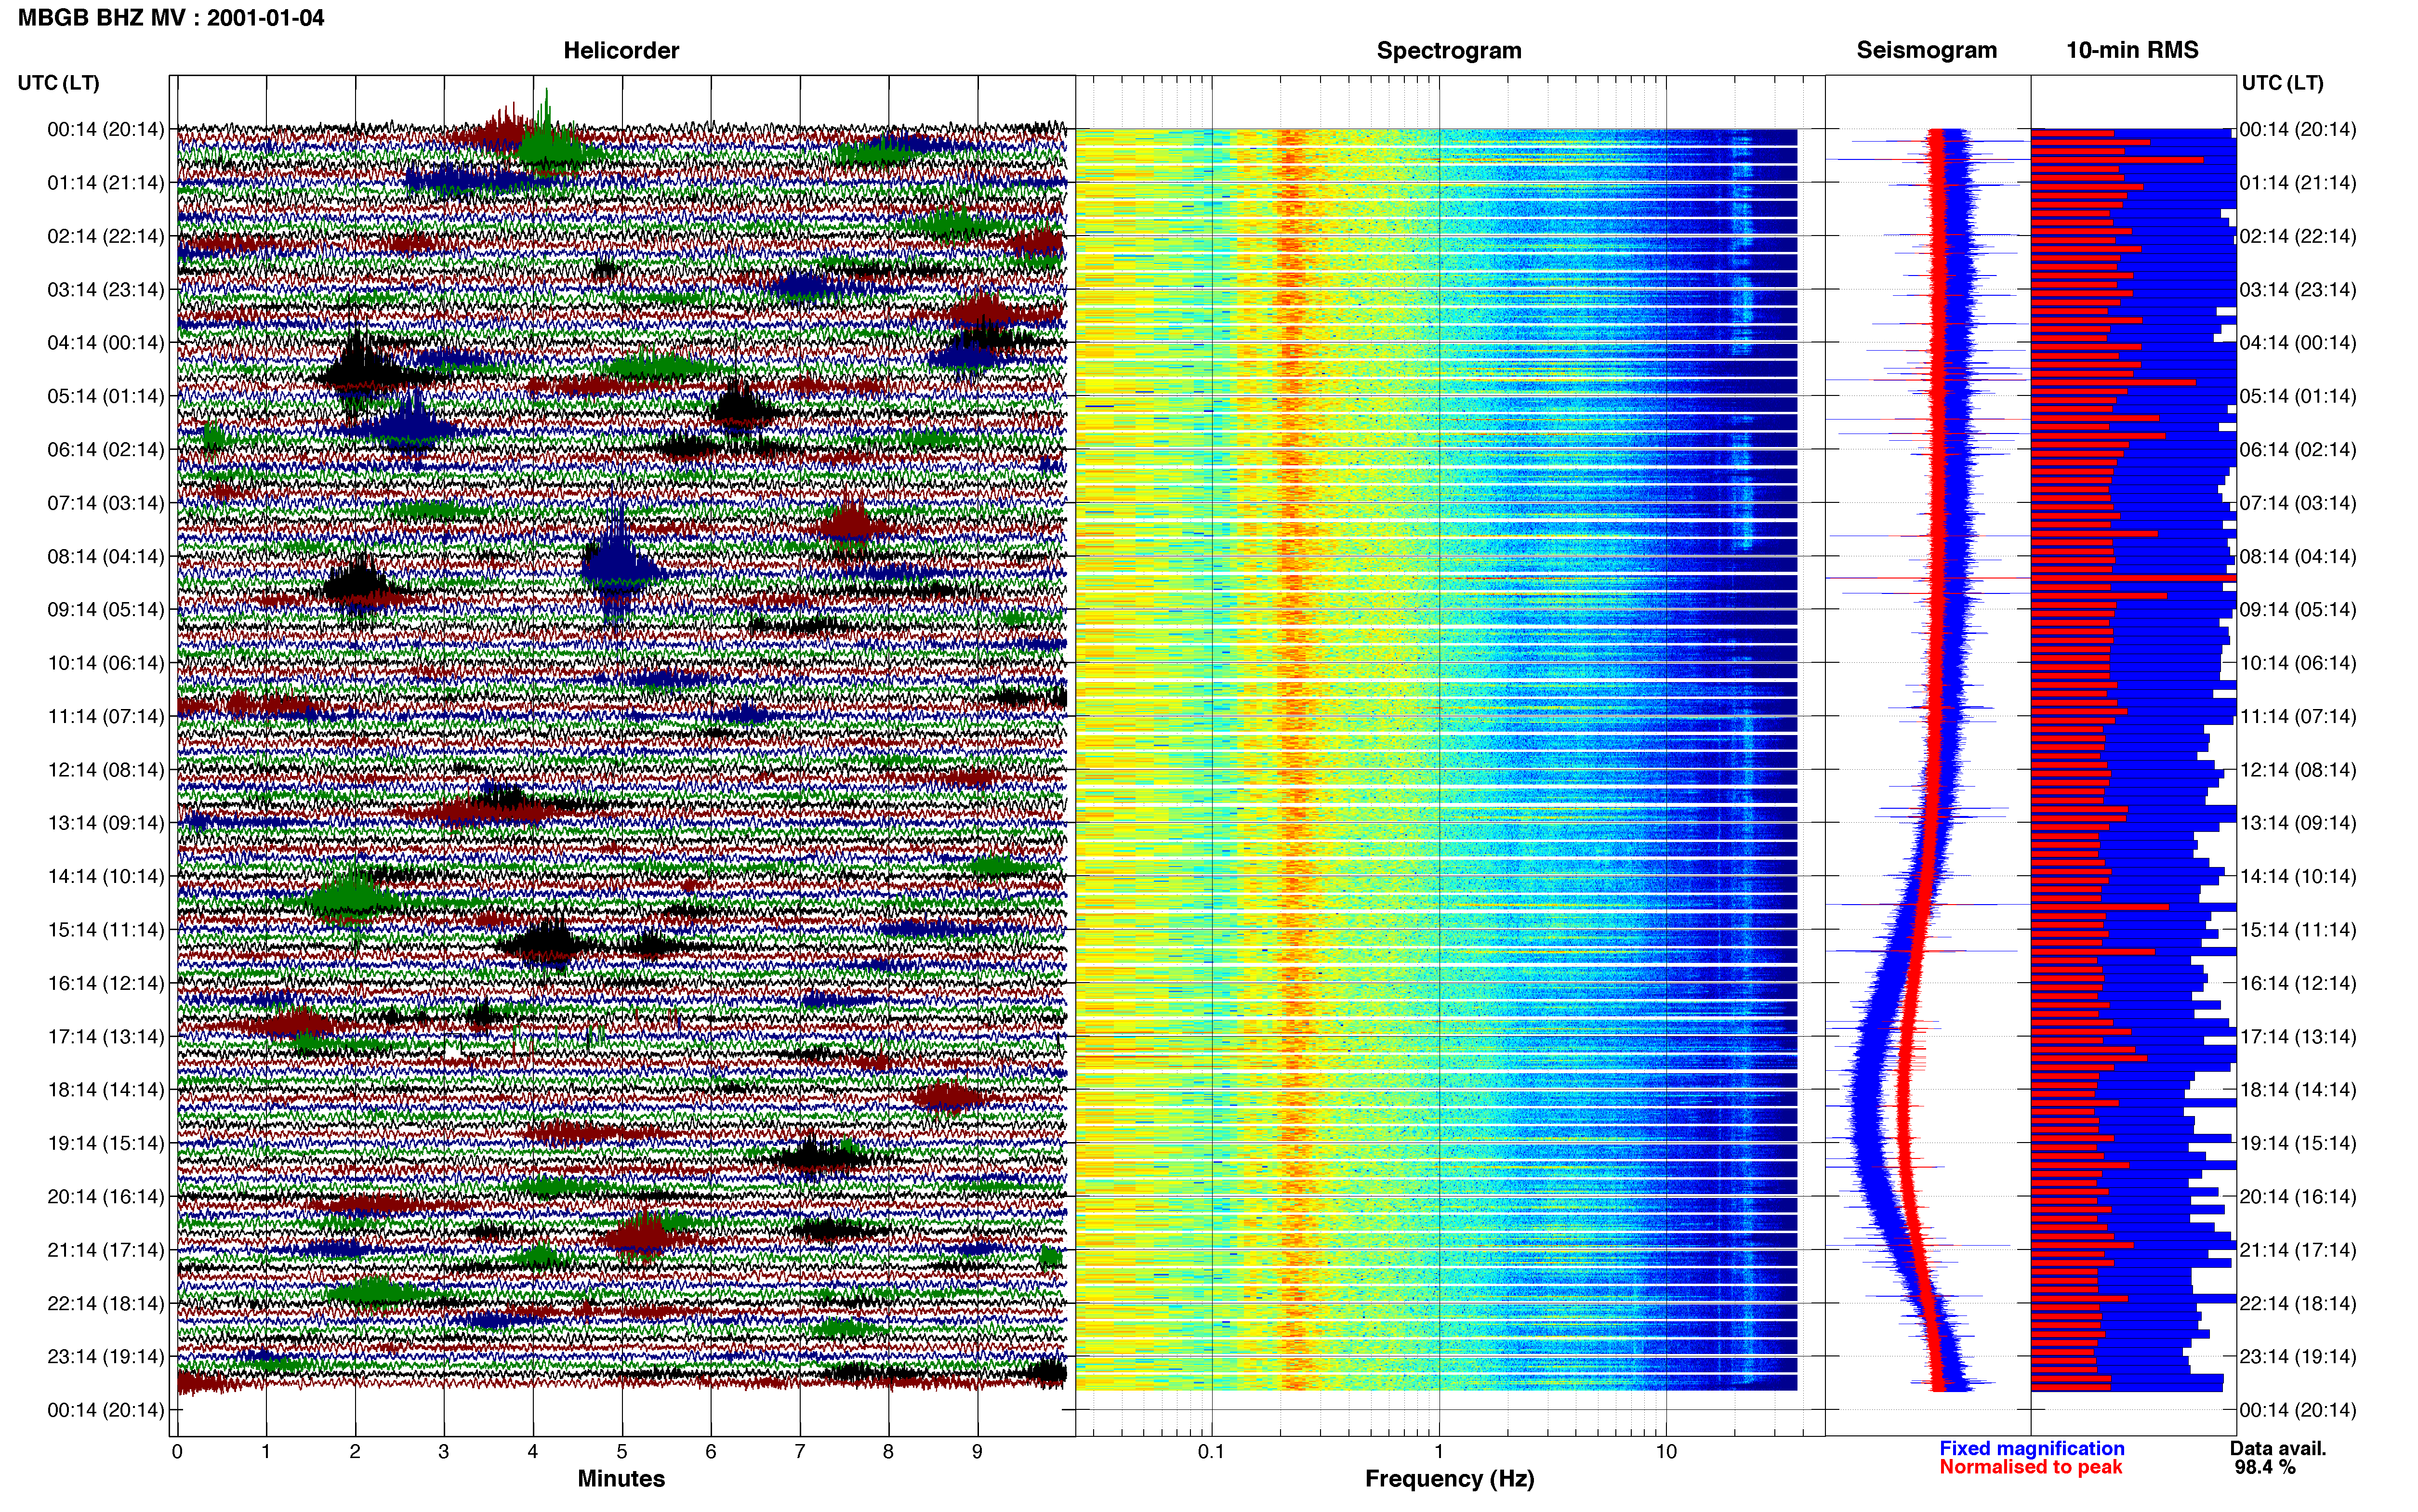
Task: Click the 'Seismogram' panel heading
Action: [x=1927, y=51]
